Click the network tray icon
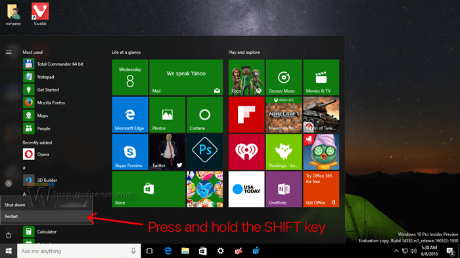Viewport: 460px width, 258px height. pyautogui.click(x=405, y=251)
